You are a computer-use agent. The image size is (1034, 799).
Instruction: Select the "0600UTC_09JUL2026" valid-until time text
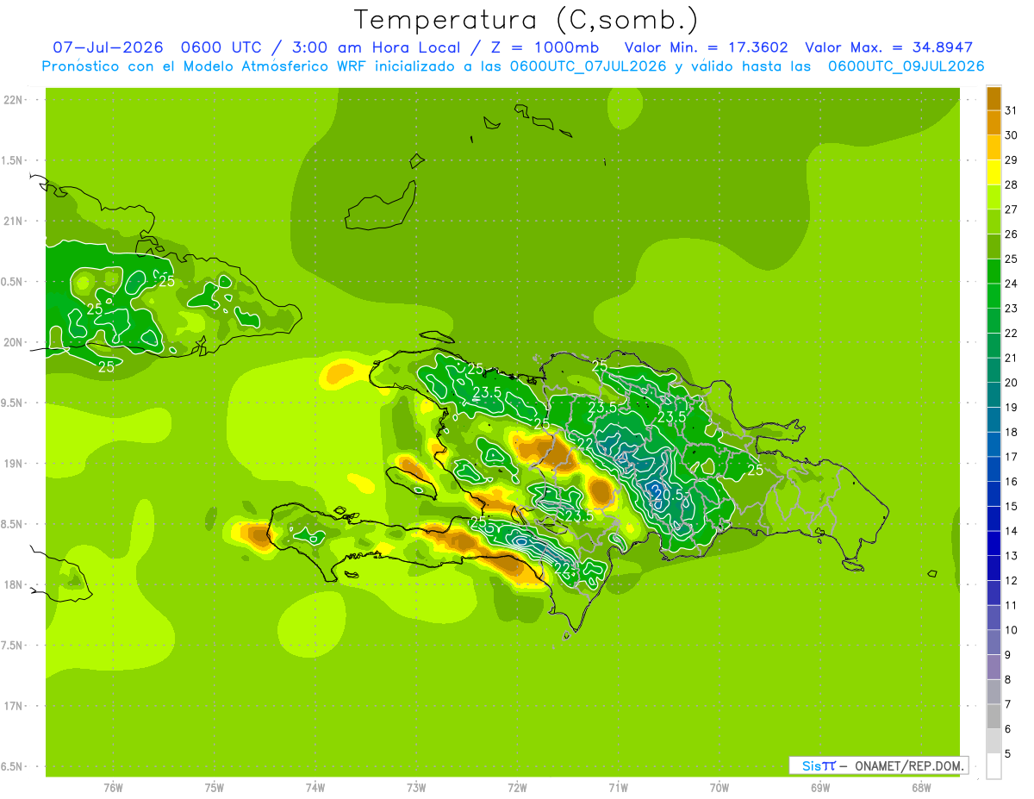pyautogui.click(x=906, y=66)
